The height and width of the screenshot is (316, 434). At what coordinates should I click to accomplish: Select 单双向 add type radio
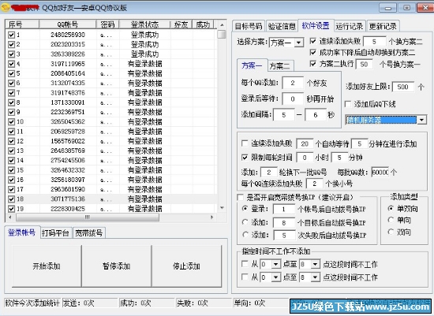(x=391, y=209)
